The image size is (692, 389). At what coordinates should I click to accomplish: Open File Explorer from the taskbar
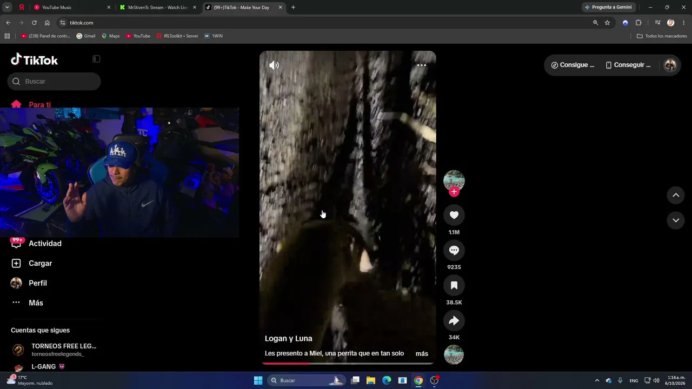(371, 380)
